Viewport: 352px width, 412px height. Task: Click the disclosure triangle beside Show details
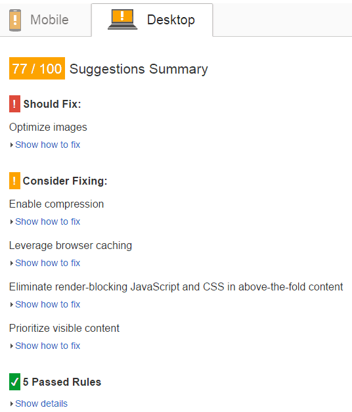(12, 404)
